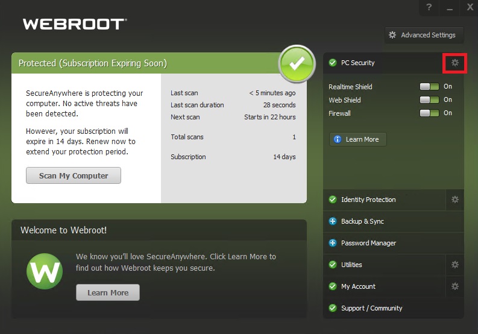Expand the PC Security section
Image resolution: width=478 pixels, height=334 pixels.
coord(383,63)
